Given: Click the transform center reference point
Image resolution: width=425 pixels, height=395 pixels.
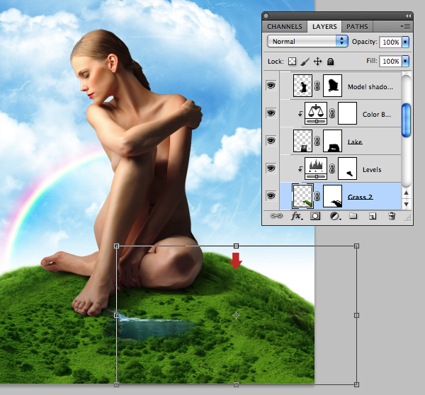Looking at the screenshot, I should click(237, 315).
